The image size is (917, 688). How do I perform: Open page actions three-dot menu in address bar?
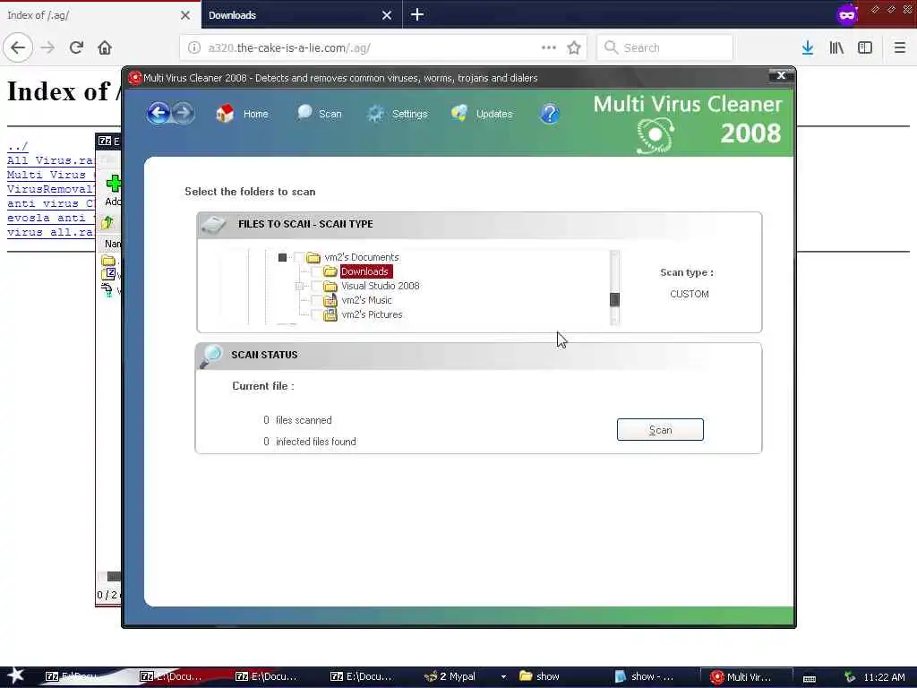tap(549, 48)
